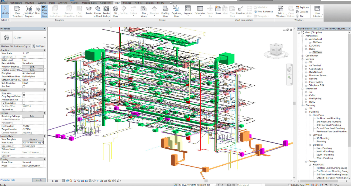Open Visibility/Graphics settings in ribbon
Viewport: 351px width, 186px height.
coord(29,11)
